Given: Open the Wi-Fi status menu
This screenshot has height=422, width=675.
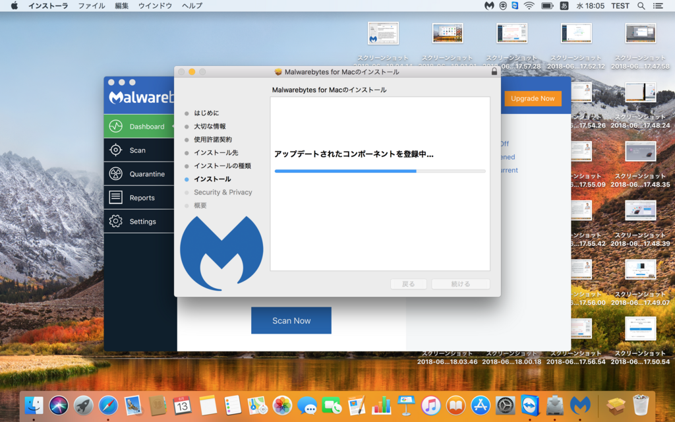Looking at the screenshot, I should (529, 5).
